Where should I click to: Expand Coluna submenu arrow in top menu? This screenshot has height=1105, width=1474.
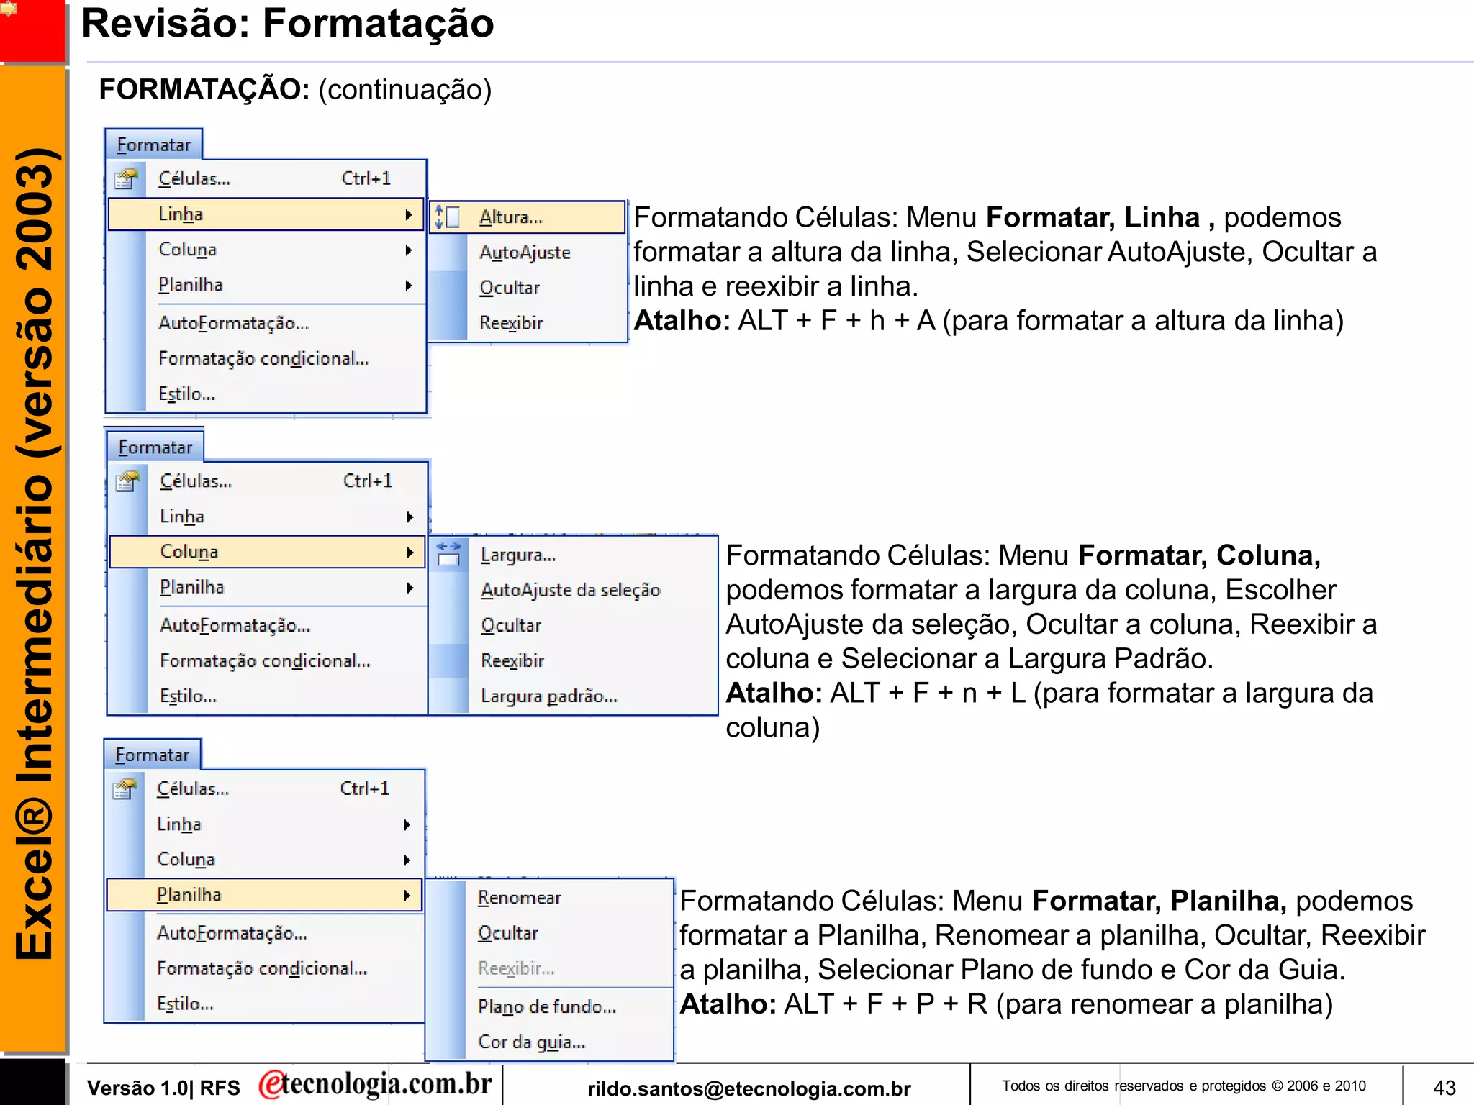pos(409,250)
